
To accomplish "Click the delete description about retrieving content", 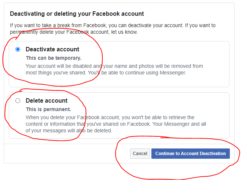I will point(116,124).
